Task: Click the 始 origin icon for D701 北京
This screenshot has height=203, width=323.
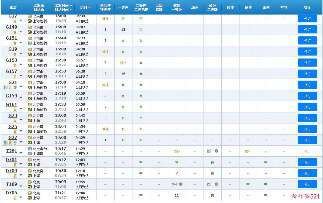Action: point(30,160)
